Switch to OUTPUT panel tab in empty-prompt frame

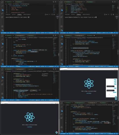tap(14, 14)
